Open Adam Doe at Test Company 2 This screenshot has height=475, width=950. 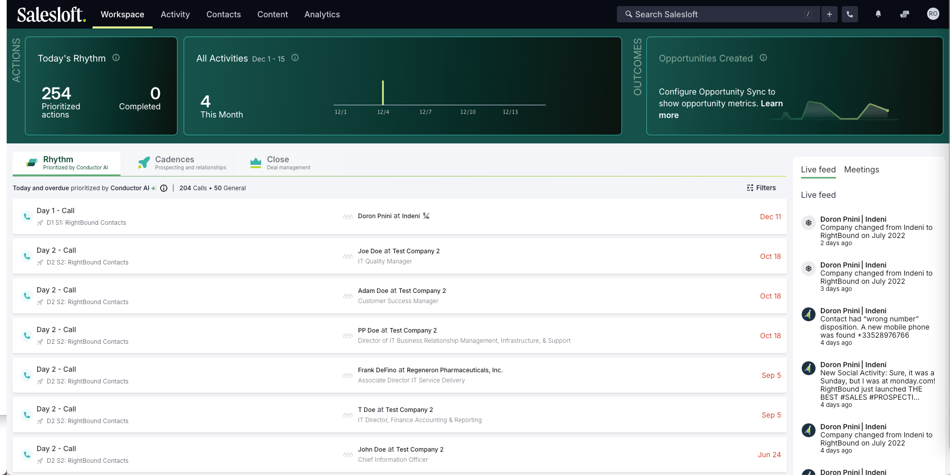click(402, 291)
